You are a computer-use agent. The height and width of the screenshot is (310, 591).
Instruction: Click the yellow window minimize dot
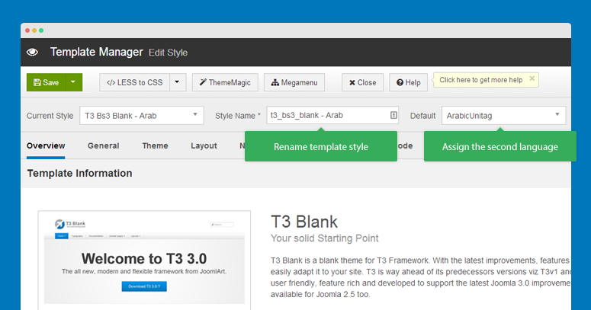[34, 30]
